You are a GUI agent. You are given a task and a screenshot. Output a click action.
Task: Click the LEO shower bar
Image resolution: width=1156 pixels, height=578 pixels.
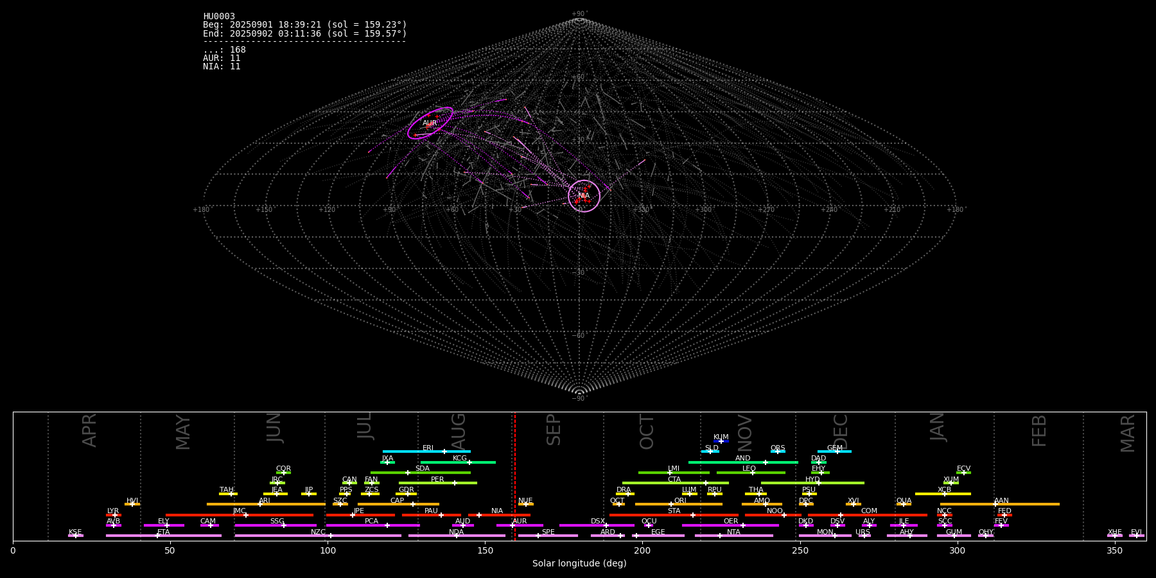point(751,473)
